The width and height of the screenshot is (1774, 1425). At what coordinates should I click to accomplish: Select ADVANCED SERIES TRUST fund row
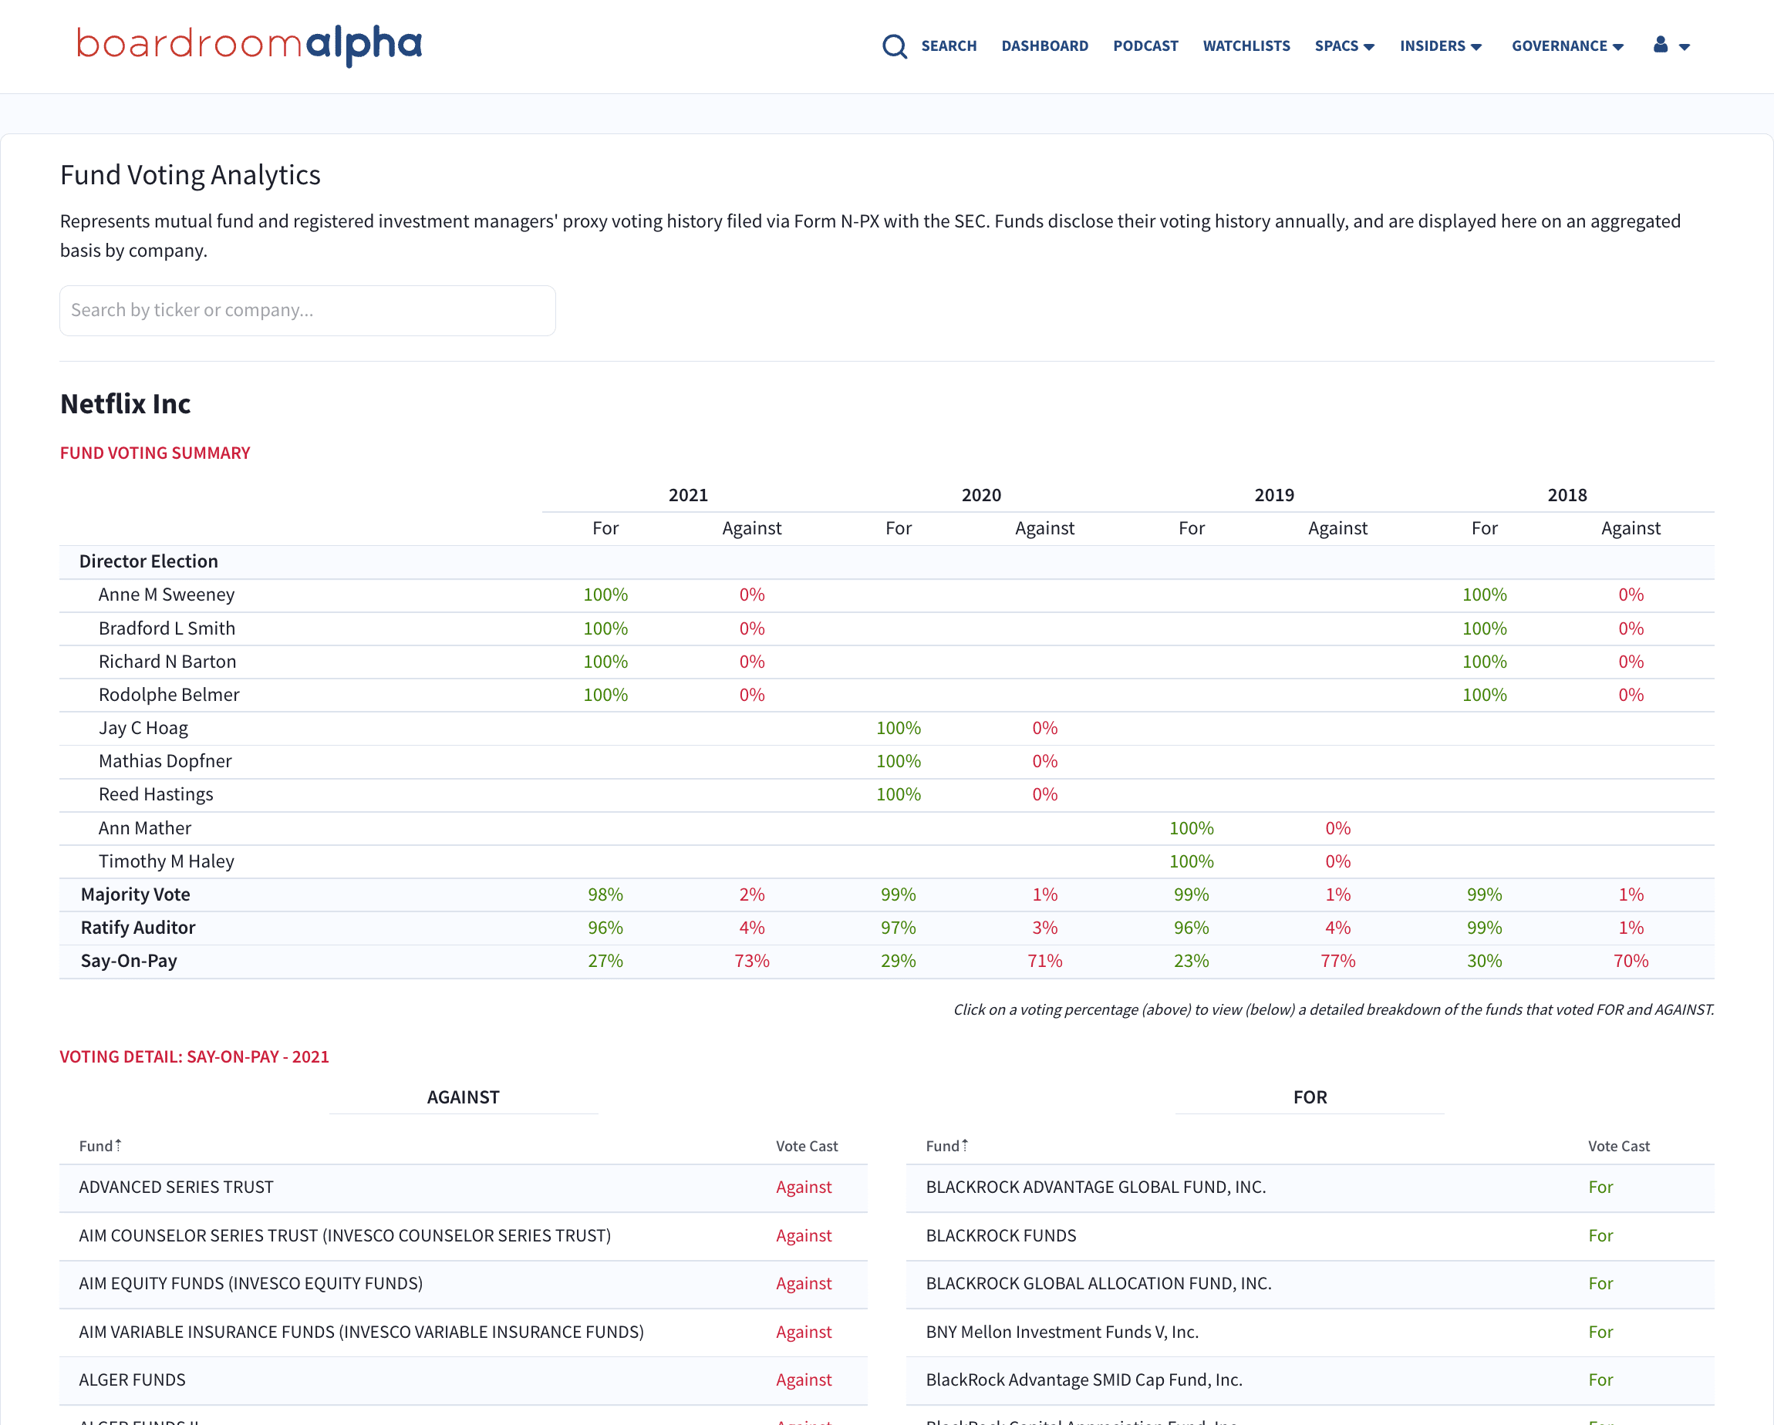coord(464,1187)
